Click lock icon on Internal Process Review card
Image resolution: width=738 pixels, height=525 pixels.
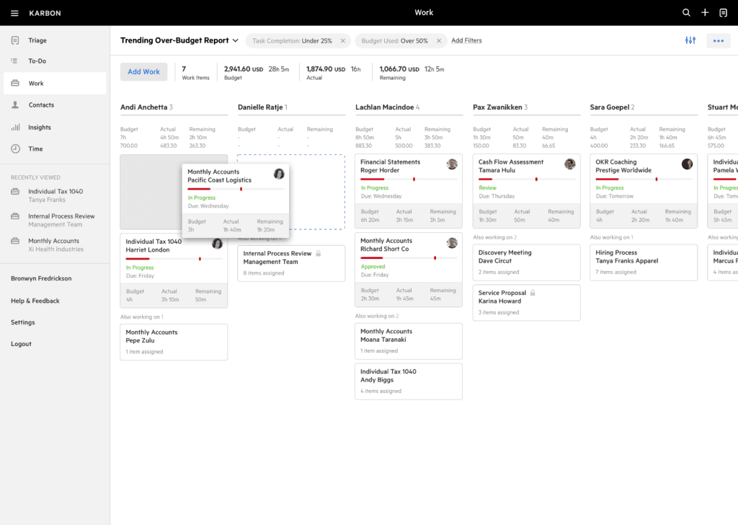(x=319, y=253)
